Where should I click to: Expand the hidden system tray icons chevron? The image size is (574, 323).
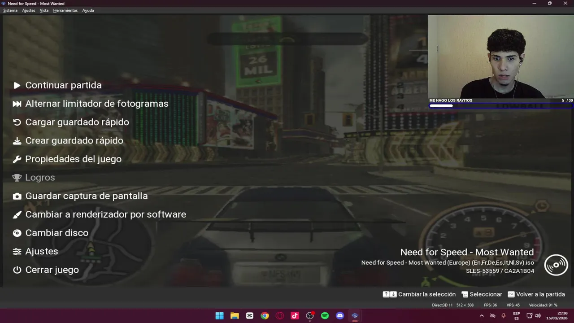tap(482, 316)
